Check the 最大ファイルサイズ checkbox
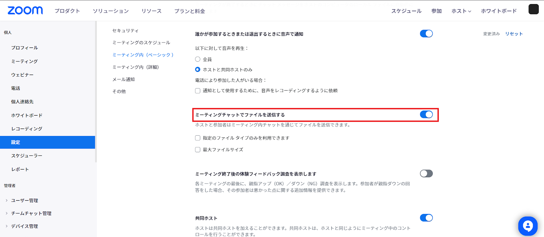Image resolution: width=544 pixels, height=237 pixels. [x=198, y=150]
